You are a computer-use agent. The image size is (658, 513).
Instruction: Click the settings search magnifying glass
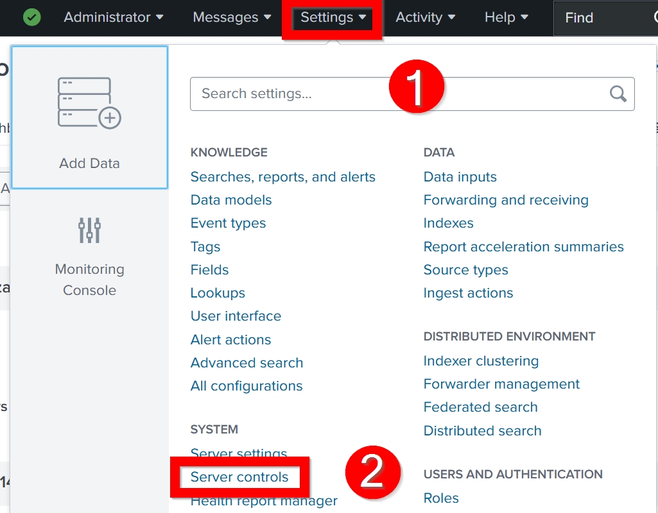[x=617, y=94]
